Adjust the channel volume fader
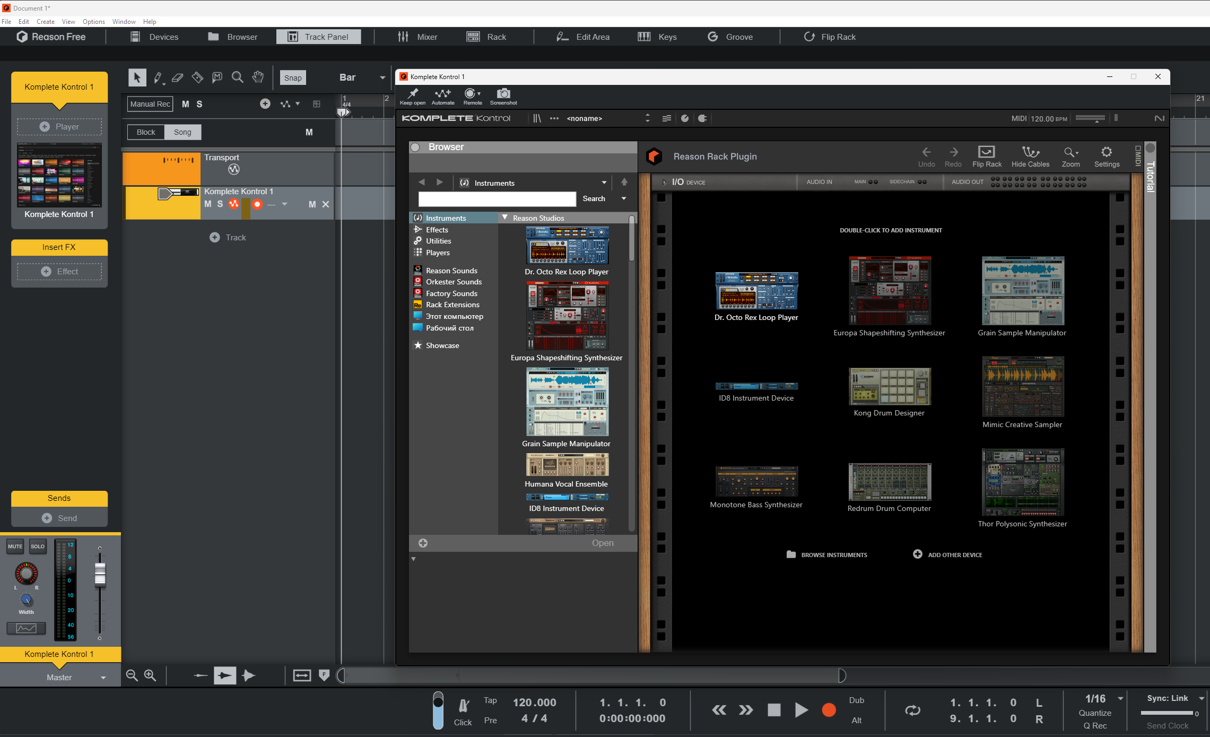The width and height of the screenshot is (1210, 737). (x=100, y=575)
